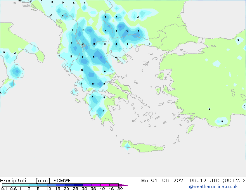Select the 10–15 mm legend color box

[x=52, y=185]
